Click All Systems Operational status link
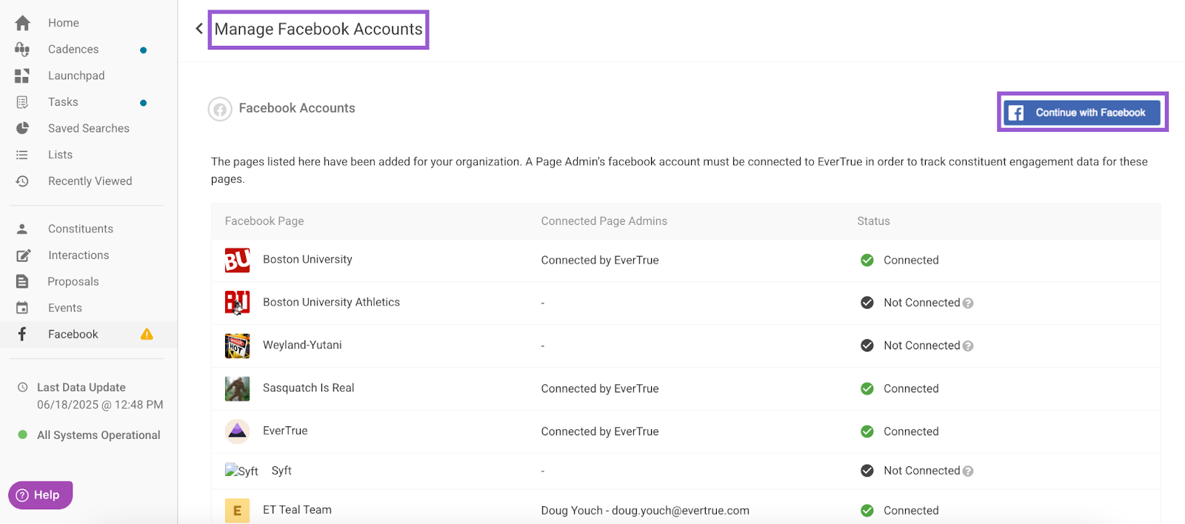Image resolution: width=1185 pixels, height=524 pixels. coord(99,435)
